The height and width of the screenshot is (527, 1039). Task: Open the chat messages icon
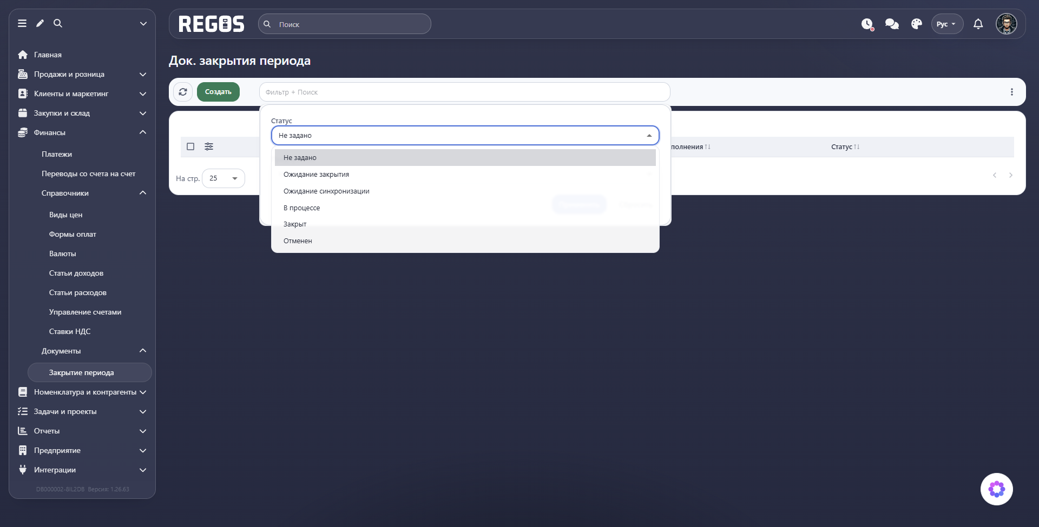[892, 24]
